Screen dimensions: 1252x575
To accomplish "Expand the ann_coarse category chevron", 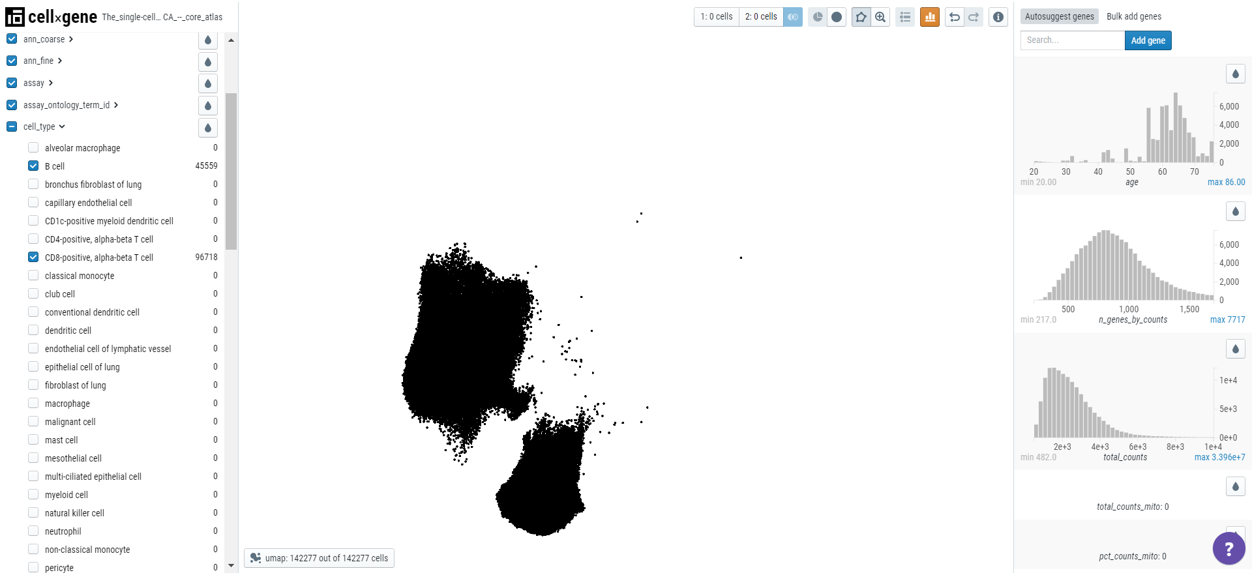I will (71, 39).
